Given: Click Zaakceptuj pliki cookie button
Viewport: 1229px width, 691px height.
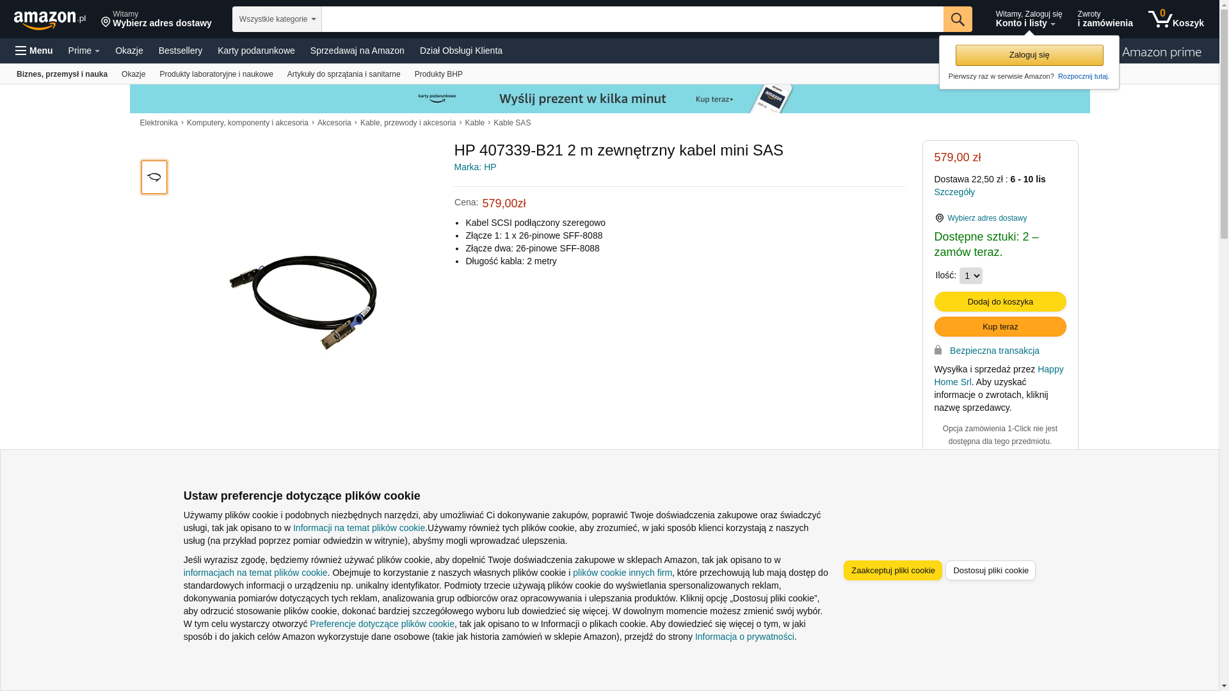Looking at the screenshot, I should (x=893, y=571).
